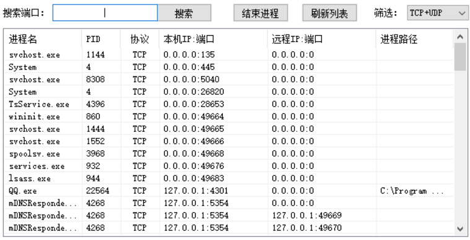Select System row with port 26820

pos(229,92)
